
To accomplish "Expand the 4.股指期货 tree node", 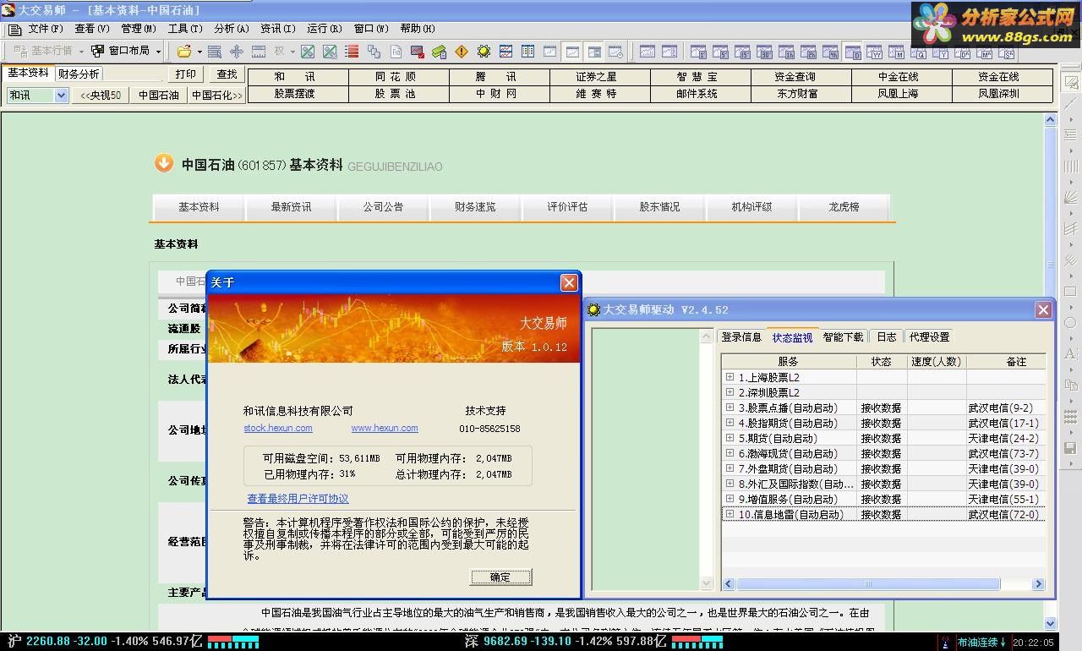I will (730, 423).
